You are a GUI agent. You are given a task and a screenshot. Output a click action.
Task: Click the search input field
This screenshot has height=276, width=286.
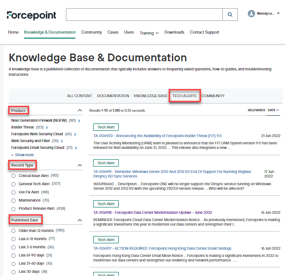pos(144,15)
